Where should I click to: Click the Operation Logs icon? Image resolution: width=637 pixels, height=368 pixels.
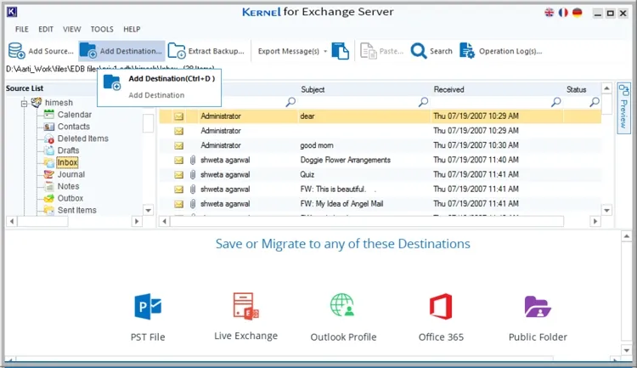tap(467, 51)
